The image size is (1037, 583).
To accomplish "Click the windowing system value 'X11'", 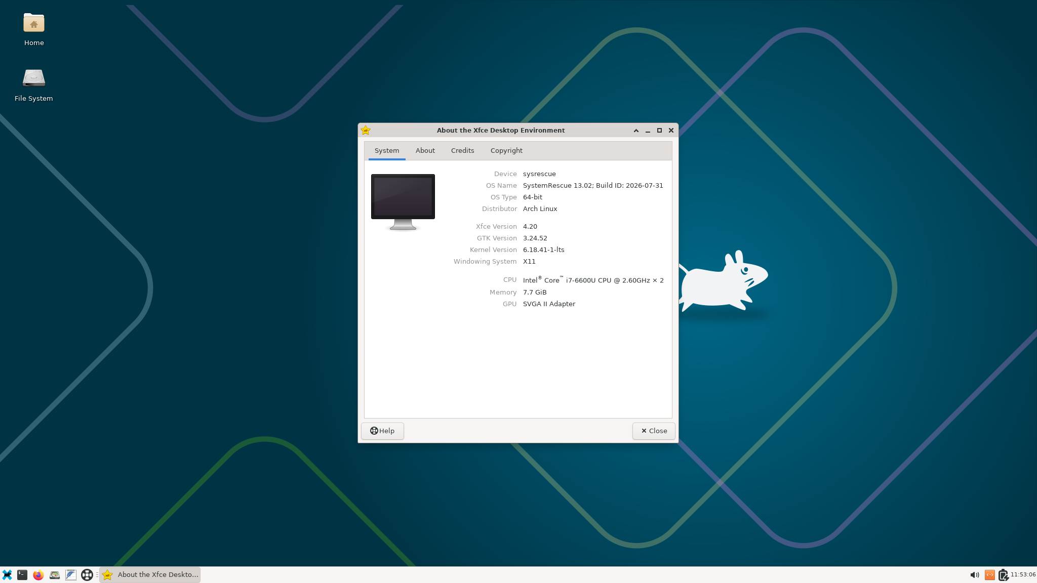I will coord(529,262).
